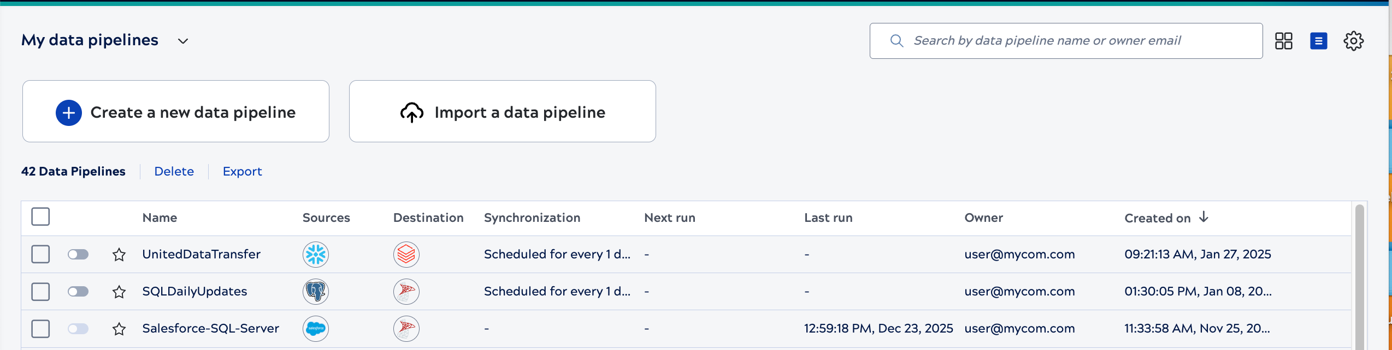Focus the pipeline search field
Image resolution: width=1392 pixels, height=350 pixels.
click(x=1066, y=41)
